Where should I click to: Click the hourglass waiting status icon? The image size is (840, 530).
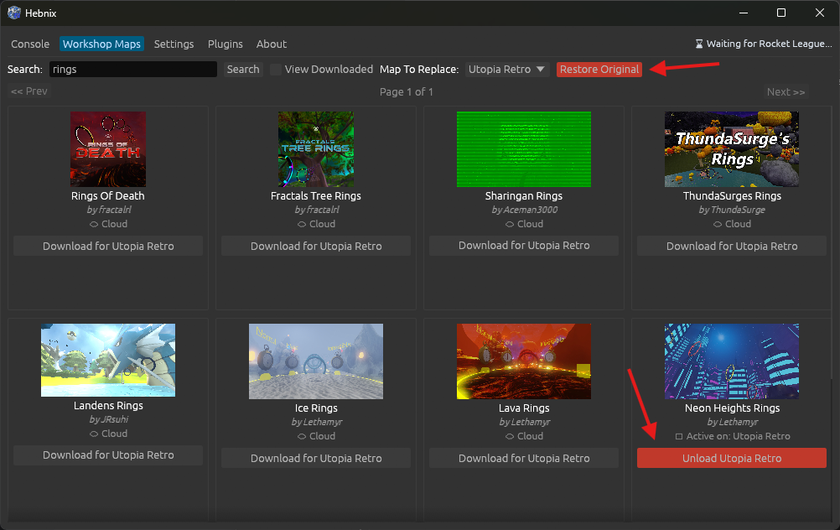pos(699,44)
